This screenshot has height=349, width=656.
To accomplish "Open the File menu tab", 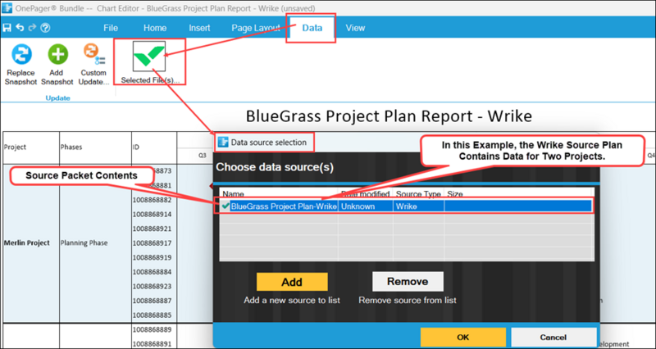I will click(111, 28).
